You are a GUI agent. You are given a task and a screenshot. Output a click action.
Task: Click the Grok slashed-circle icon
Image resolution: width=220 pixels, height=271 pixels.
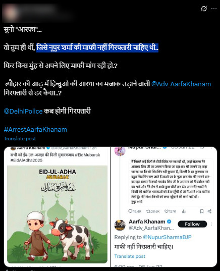[204, 9]
